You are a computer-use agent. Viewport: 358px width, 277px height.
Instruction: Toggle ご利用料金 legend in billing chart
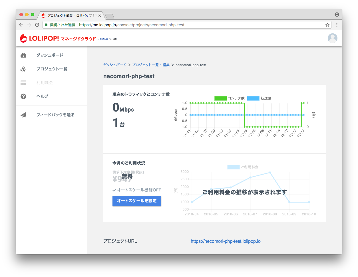coord(243,167)
